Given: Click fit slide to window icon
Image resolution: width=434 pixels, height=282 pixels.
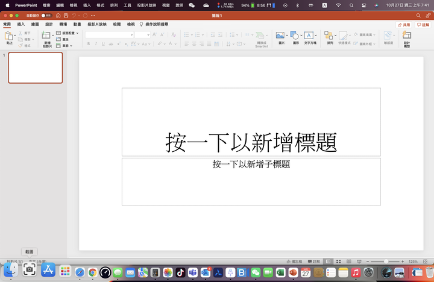Looking at the screenshot, I should tap(426, 262).
